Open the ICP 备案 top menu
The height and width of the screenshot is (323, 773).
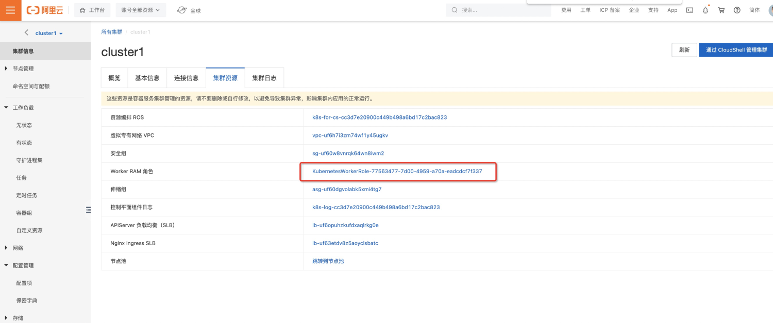pyautogui.click(x=610, y=10)
